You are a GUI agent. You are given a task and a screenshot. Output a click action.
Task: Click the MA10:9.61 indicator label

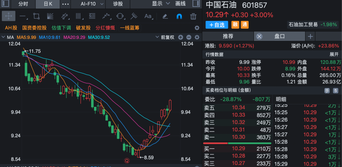[x=49, y=37]
